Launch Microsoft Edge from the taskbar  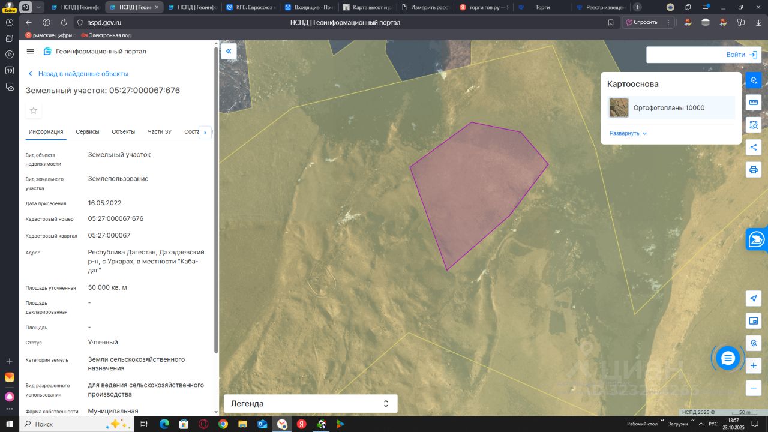click(164, 424)
